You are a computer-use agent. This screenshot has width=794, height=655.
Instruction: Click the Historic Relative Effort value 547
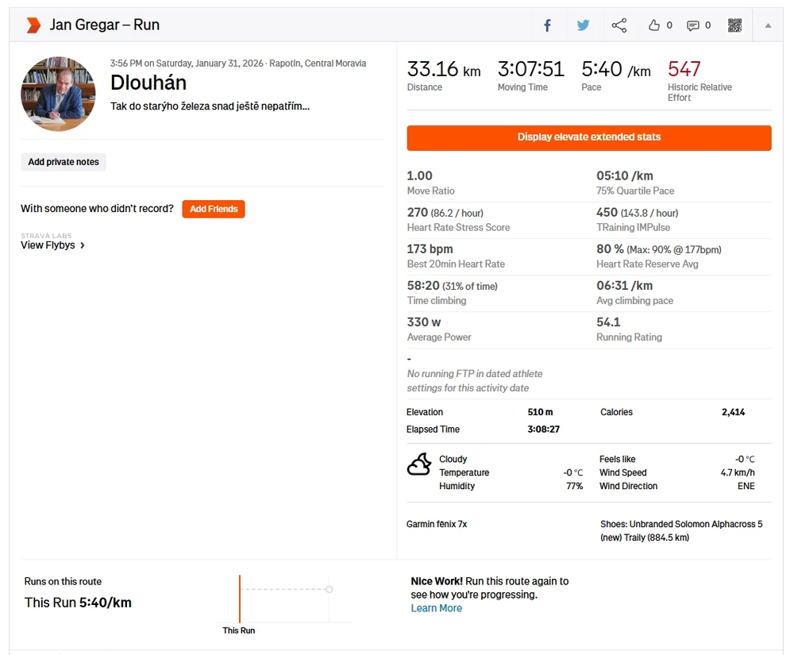pyautogui.click(x=684, y=69)
